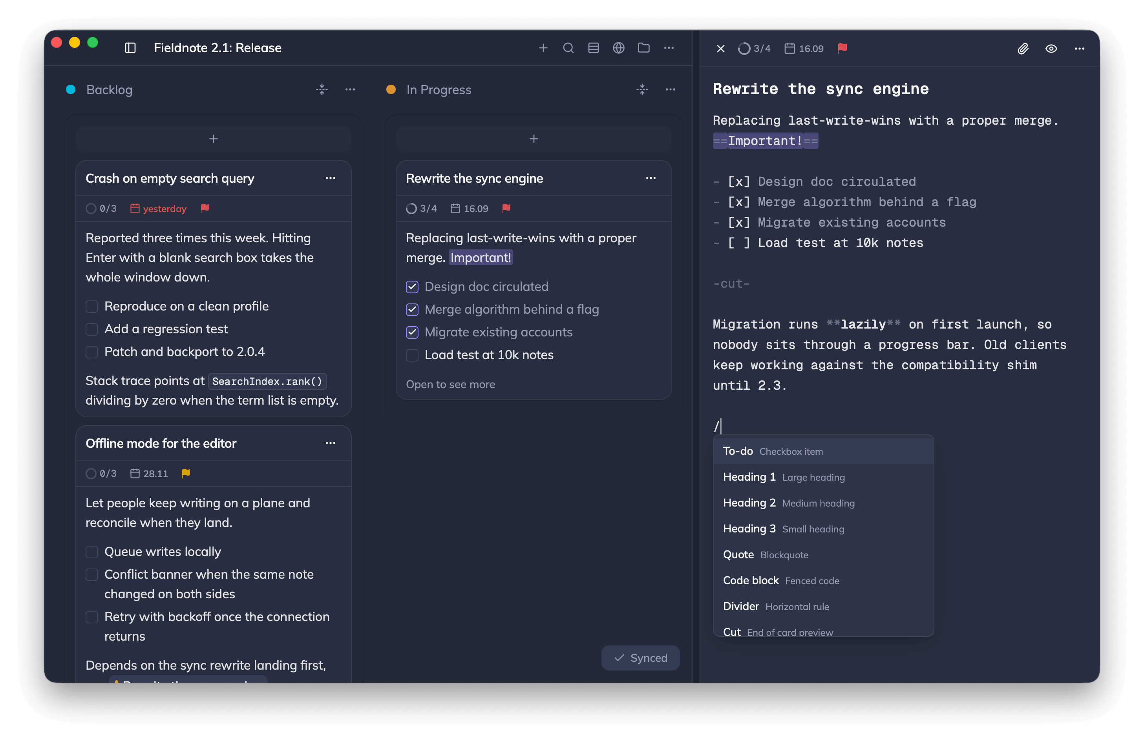The height and width of the screenshot is (741, 1144).
Task: Choose Heading 2 in the slash menu
Action: 823,503
